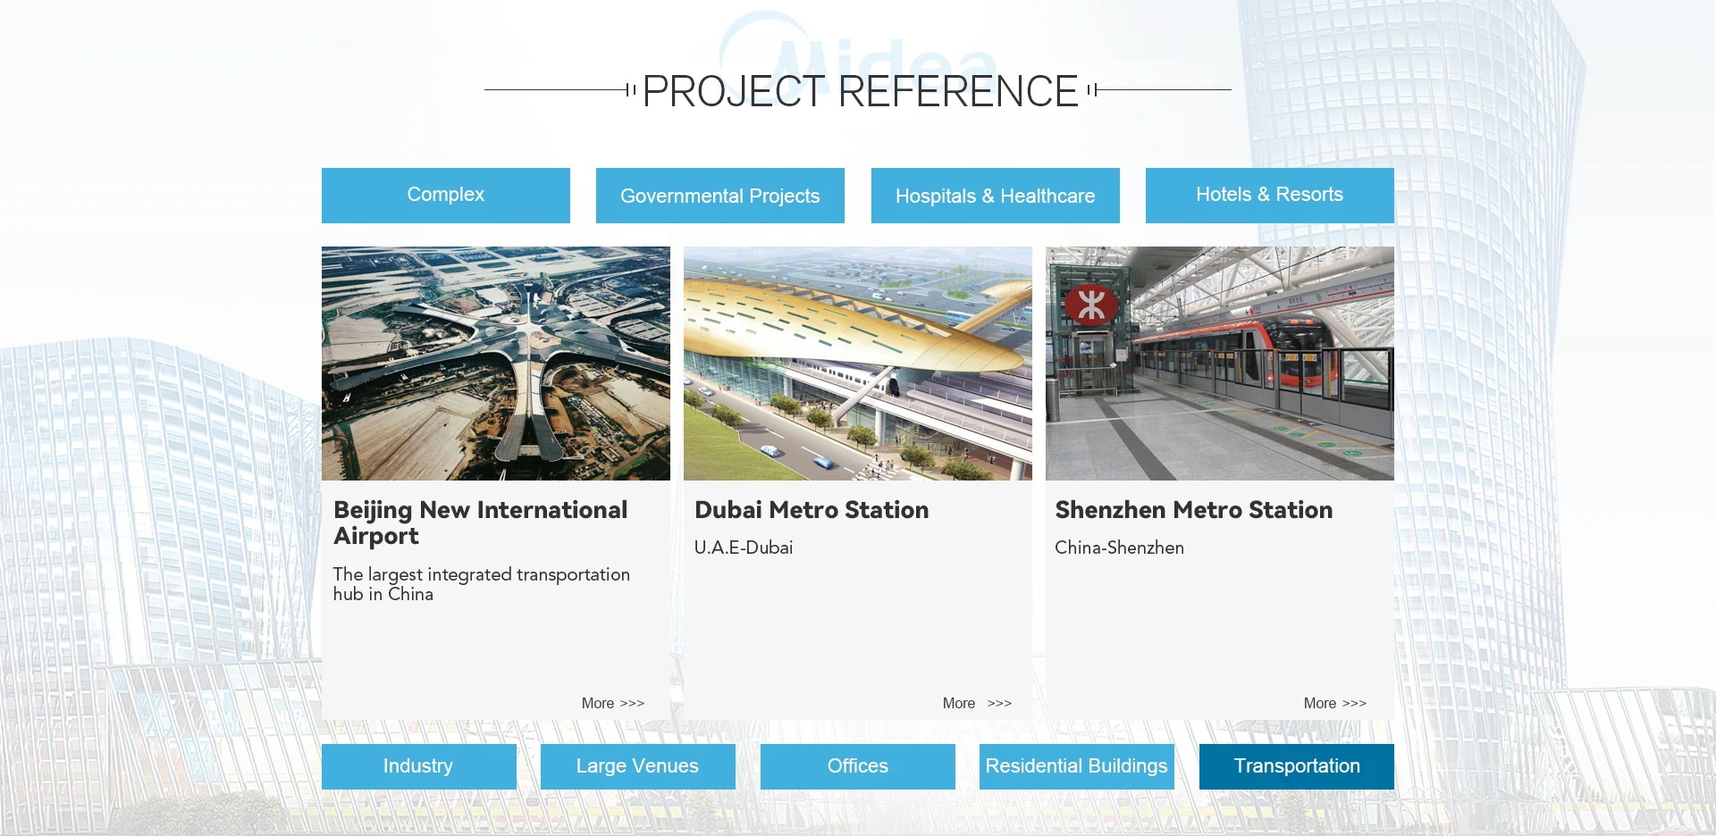
Task: Switch to the Offices tab
Action: pos(858,766)
